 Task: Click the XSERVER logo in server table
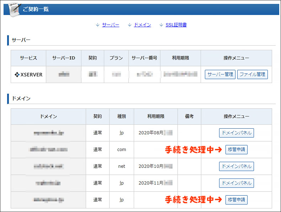coord(28,74)
